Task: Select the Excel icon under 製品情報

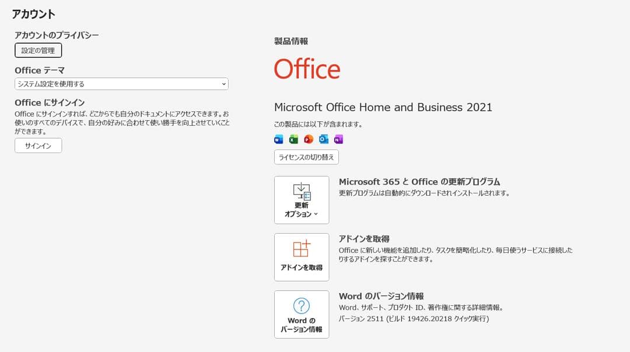Action: point(293,139)
